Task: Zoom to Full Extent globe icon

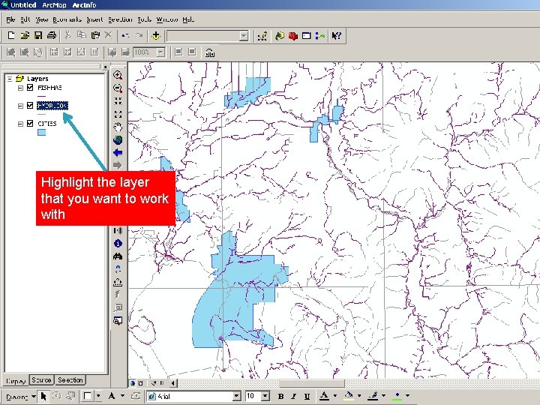Action: coord(118,140)
